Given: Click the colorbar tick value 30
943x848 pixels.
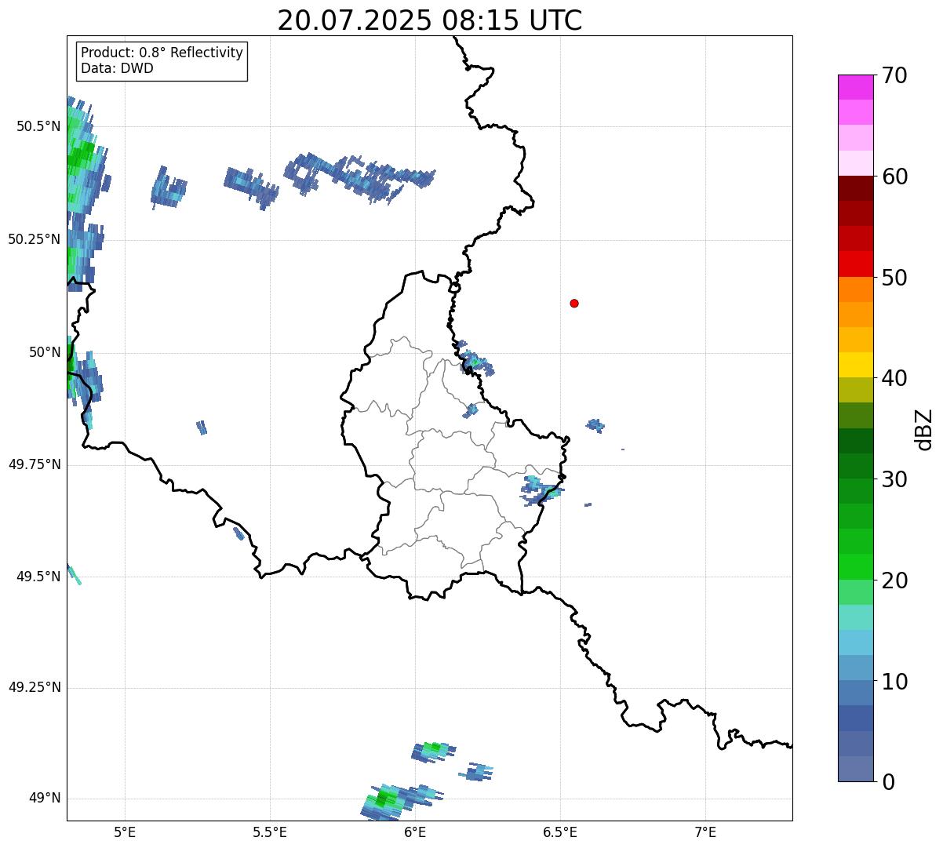Looking at the screenshot, I should pos(894,479).
